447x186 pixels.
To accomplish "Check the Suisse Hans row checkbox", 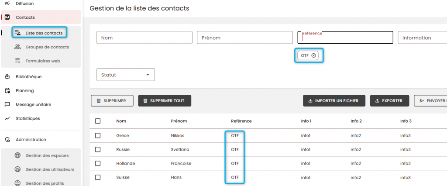I will click(98, 177).
